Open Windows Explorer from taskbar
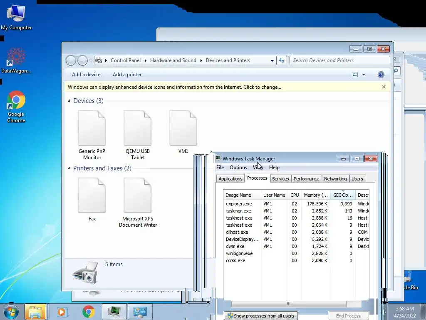Viewport: 426px width, 320px height. point(35,312)
